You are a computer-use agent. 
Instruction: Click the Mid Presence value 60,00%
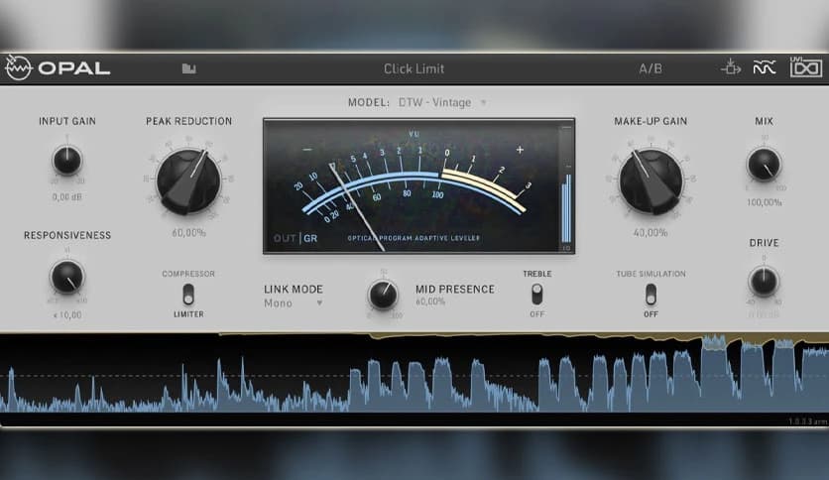(x=430, y=301)
